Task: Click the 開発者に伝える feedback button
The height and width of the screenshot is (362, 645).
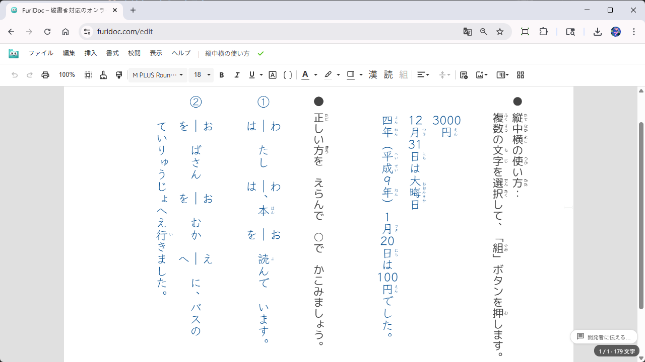Action: (x=604, y=336)
